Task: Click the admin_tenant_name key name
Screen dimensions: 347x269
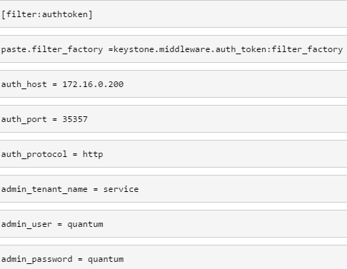Action: [x=44, y=189]
